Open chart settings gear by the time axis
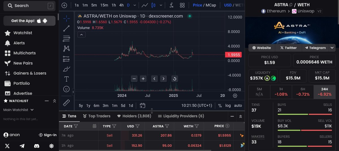Viewport: 339px width, 151px height. point(235,96)
